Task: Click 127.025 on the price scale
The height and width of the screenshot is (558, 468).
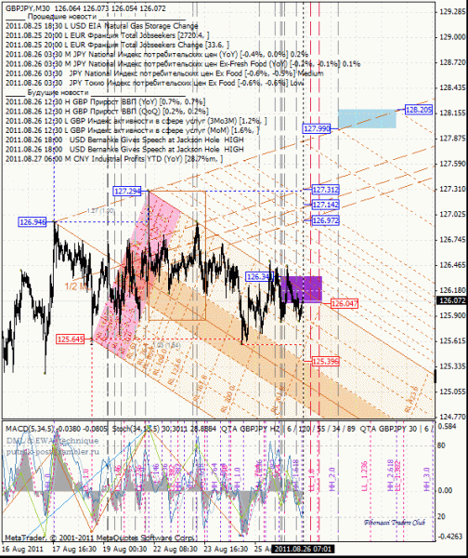Action: (452, 214)
